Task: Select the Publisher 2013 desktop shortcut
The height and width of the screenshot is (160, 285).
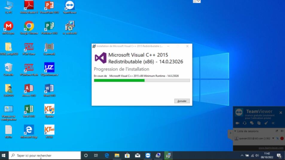Action: (49, 28)
